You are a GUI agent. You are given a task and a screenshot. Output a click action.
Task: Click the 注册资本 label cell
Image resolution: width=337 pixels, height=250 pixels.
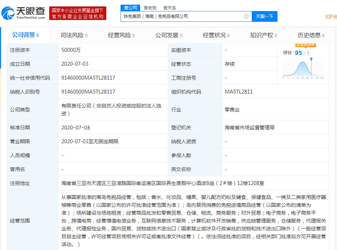pos(33,50)
